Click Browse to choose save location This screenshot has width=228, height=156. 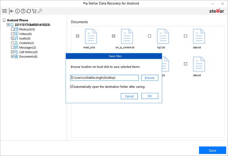pos(150,78)
